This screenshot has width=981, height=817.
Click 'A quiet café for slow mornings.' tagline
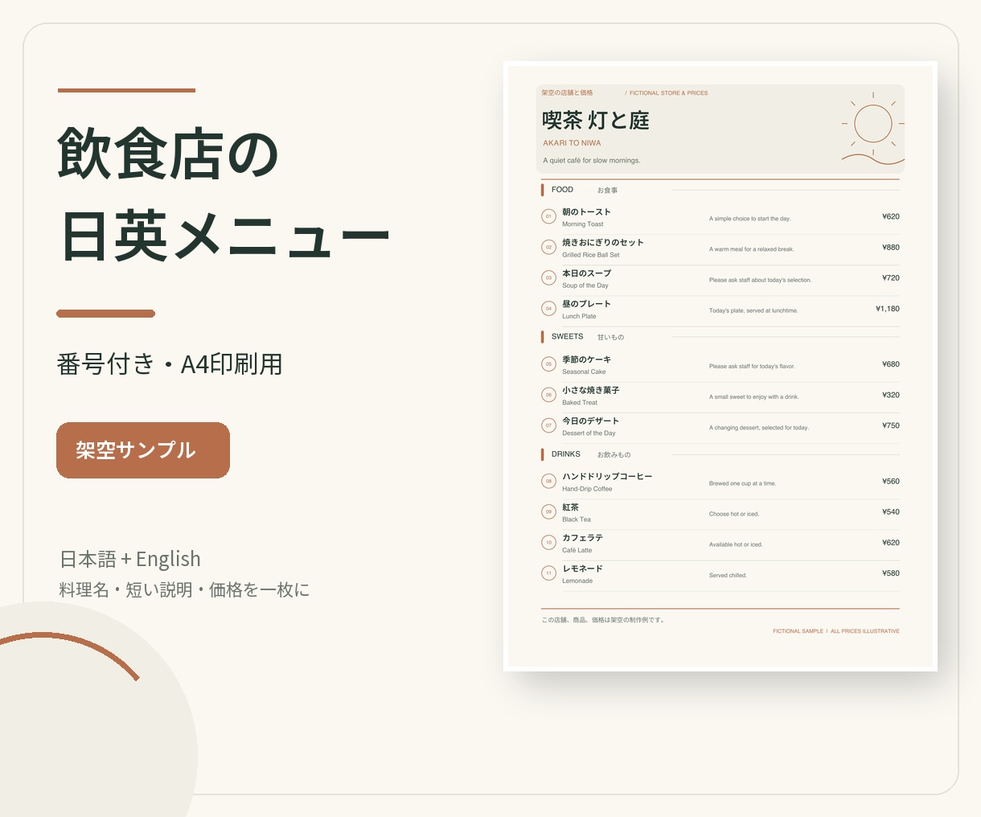(592, 161)
